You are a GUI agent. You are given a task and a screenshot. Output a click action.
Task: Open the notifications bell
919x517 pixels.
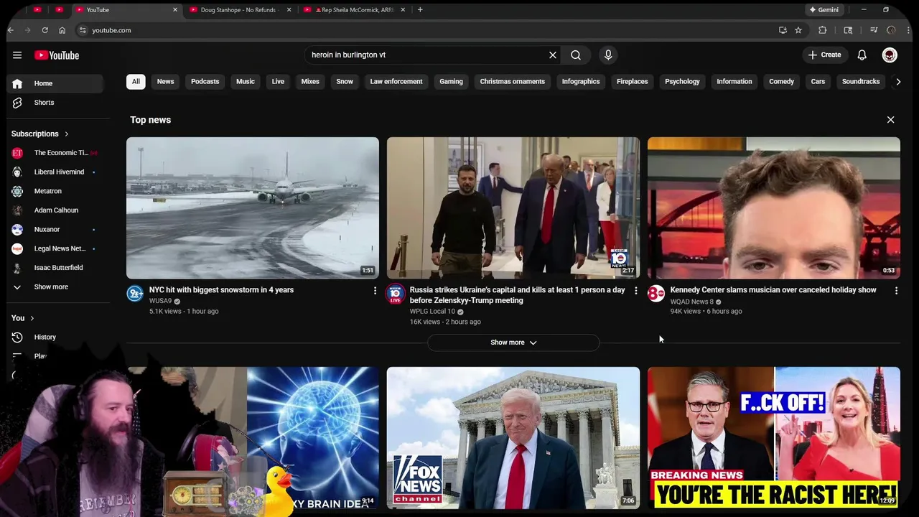[x=862, y=55]
